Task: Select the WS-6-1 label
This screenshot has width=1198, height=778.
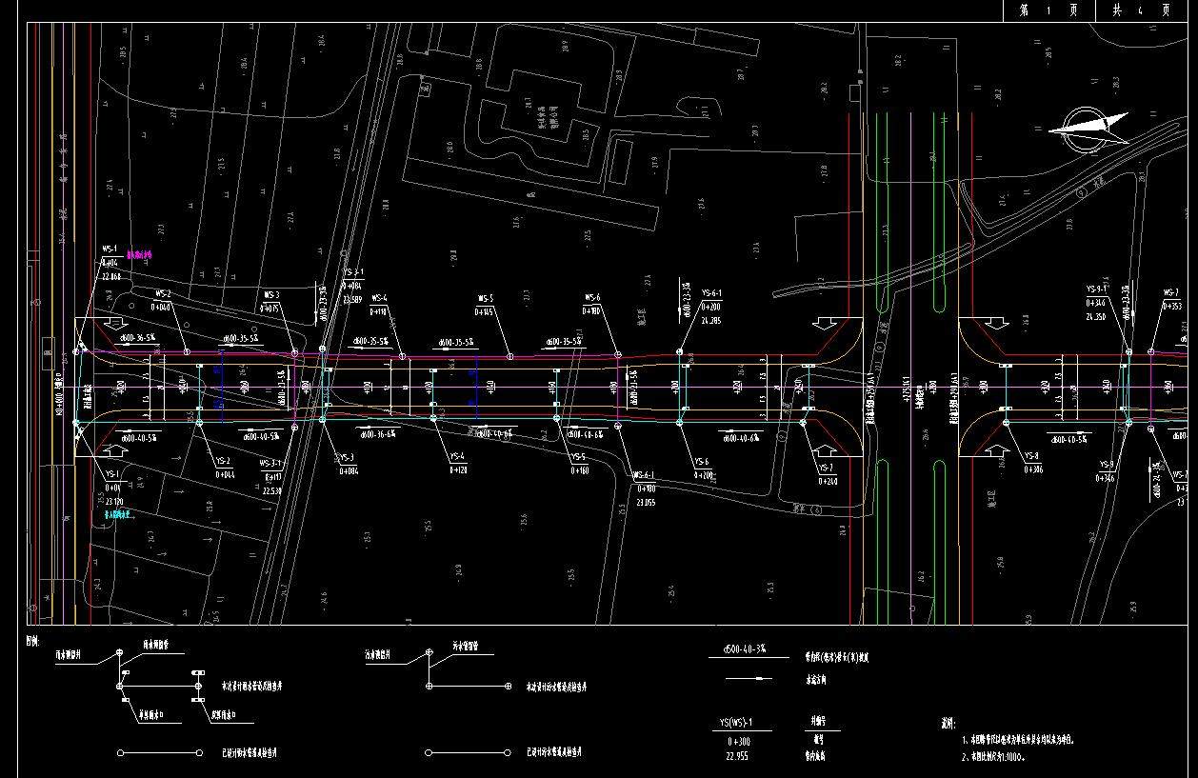Action: coord(644,475)
